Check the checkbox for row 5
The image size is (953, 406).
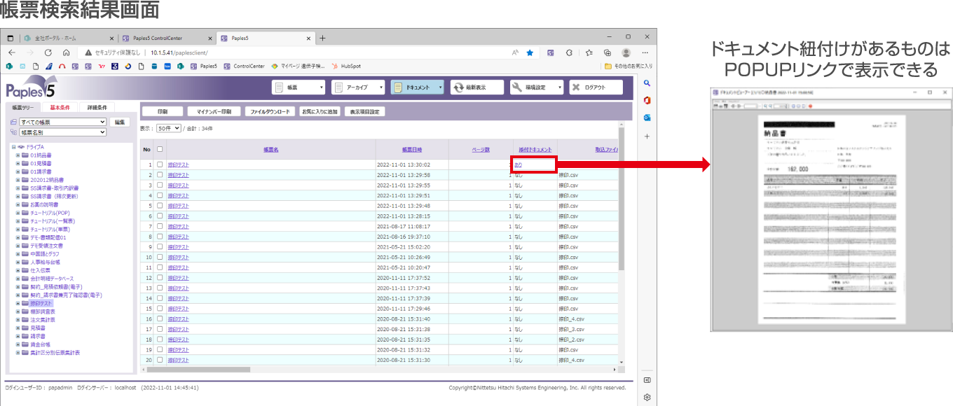coord(160,206)
